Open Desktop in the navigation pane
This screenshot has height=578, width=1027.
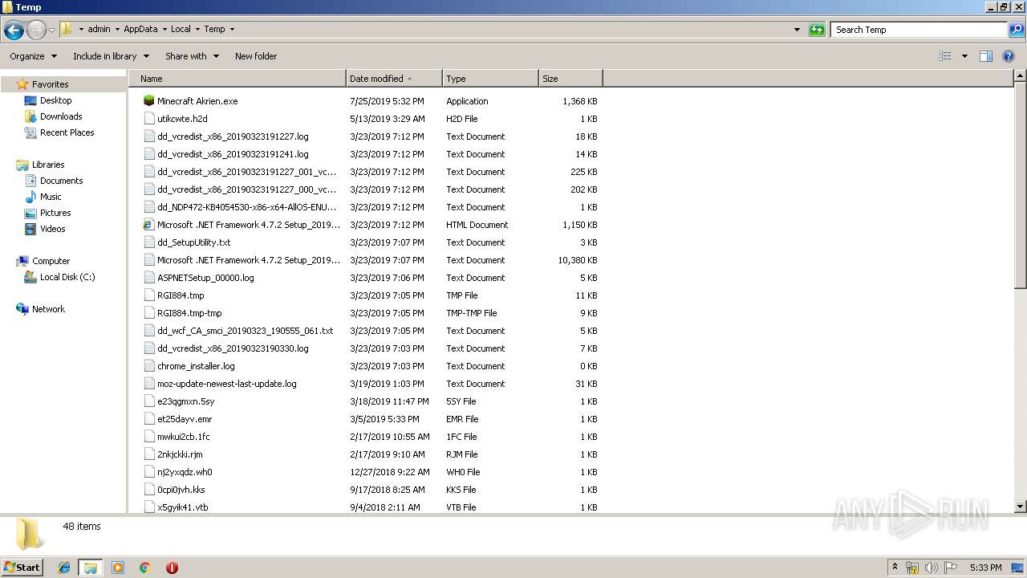[x=55, y=100]
